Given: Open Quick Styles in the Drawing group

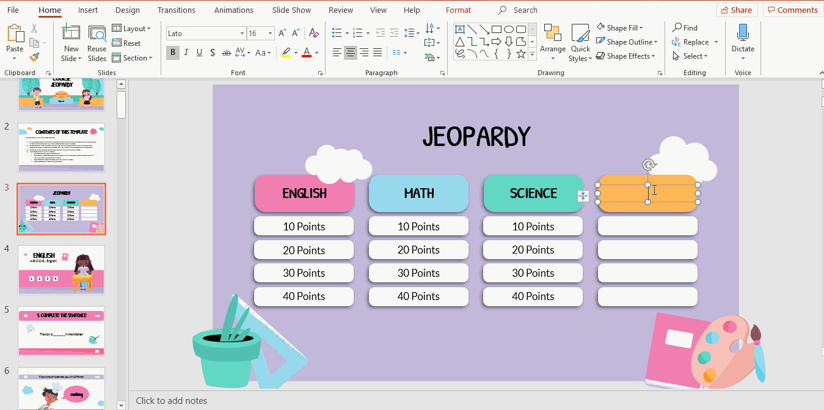Looking at the screenshot, I should (580, 42).
